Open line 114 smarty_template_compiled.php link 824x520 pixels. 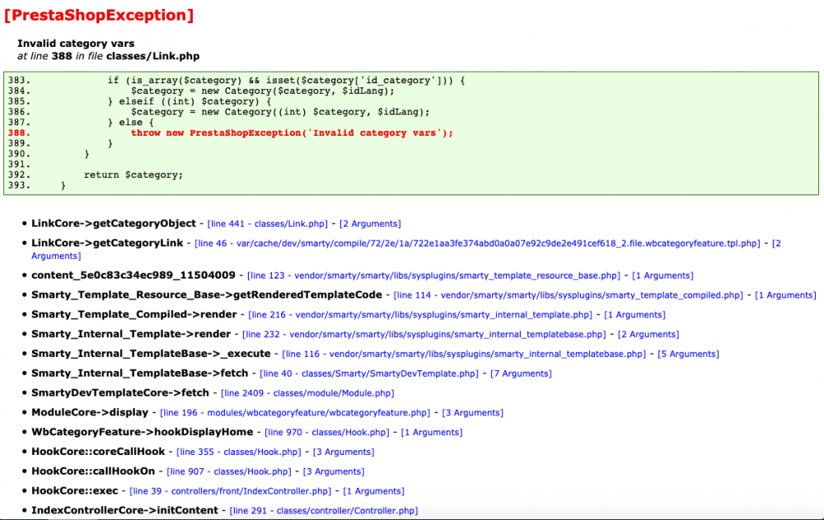click(x=568, y=295)
